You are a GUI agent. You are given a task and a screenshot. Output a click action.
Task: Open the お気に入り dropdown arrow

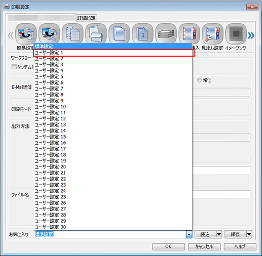pos(189,234)
